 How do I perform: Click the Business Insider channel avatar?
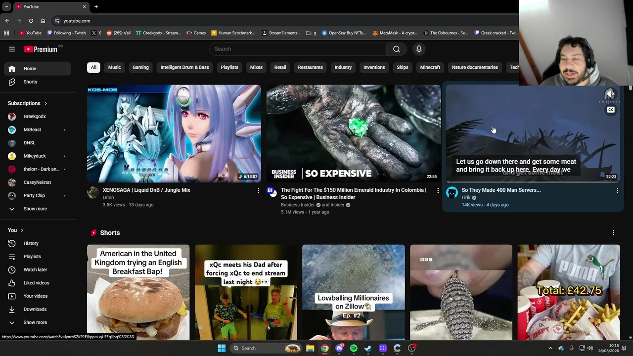pyautogui.click(x=271, y=191)
